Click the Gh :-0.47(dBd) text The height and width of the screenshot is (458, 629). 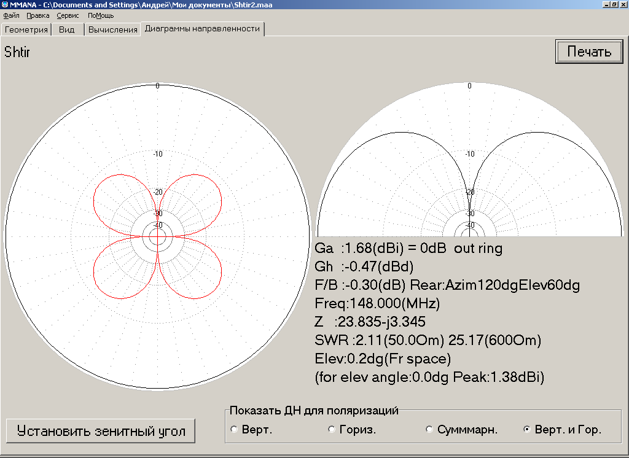coord(364,266)
